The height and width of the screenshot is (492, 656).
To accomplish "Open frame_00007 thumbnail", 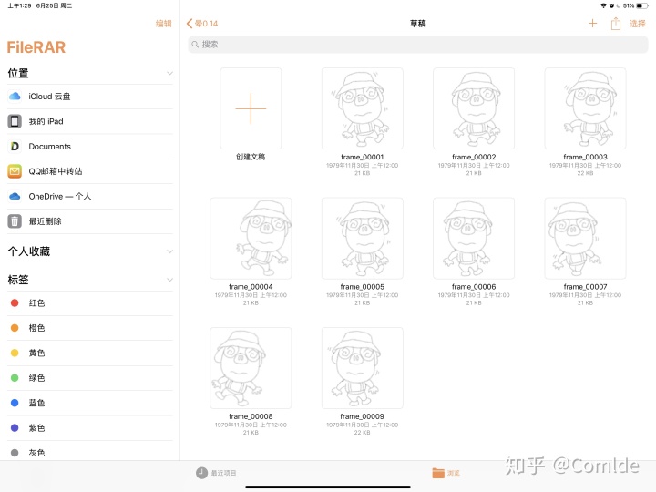I will (585, 239).
